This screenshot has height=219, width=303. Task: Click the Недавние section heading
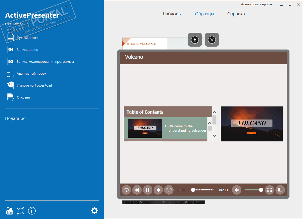pos(15,118)
